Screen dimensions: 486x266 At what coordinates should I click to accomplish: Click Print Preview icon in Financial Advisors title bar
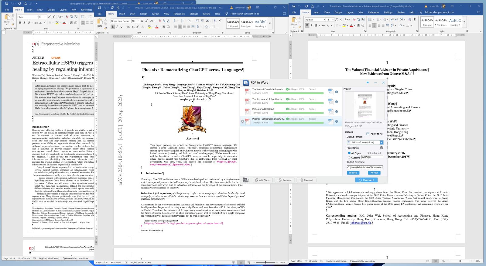[313, 6]
